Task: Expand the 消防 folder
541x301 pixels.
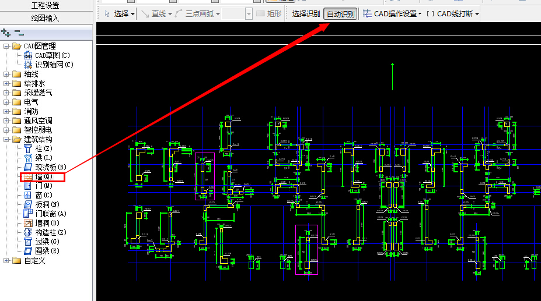Action: pyautogui.click(x=6, y=111)
